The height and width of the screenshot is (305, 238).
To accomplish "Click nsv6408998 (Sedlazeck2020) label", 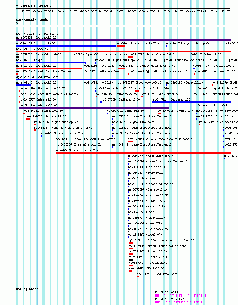I will pos(62,133).
